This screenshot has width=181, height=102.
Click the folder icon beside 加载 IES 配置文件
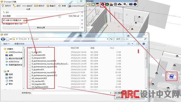click(x=24, y=20)
